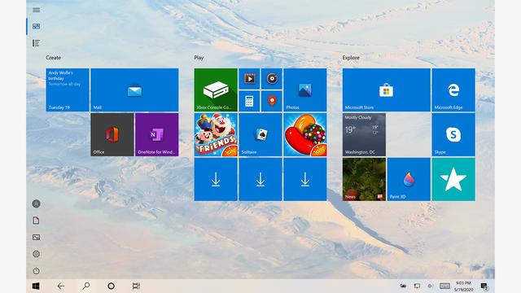
Task: Open the teal star tile
Action: 453,179
